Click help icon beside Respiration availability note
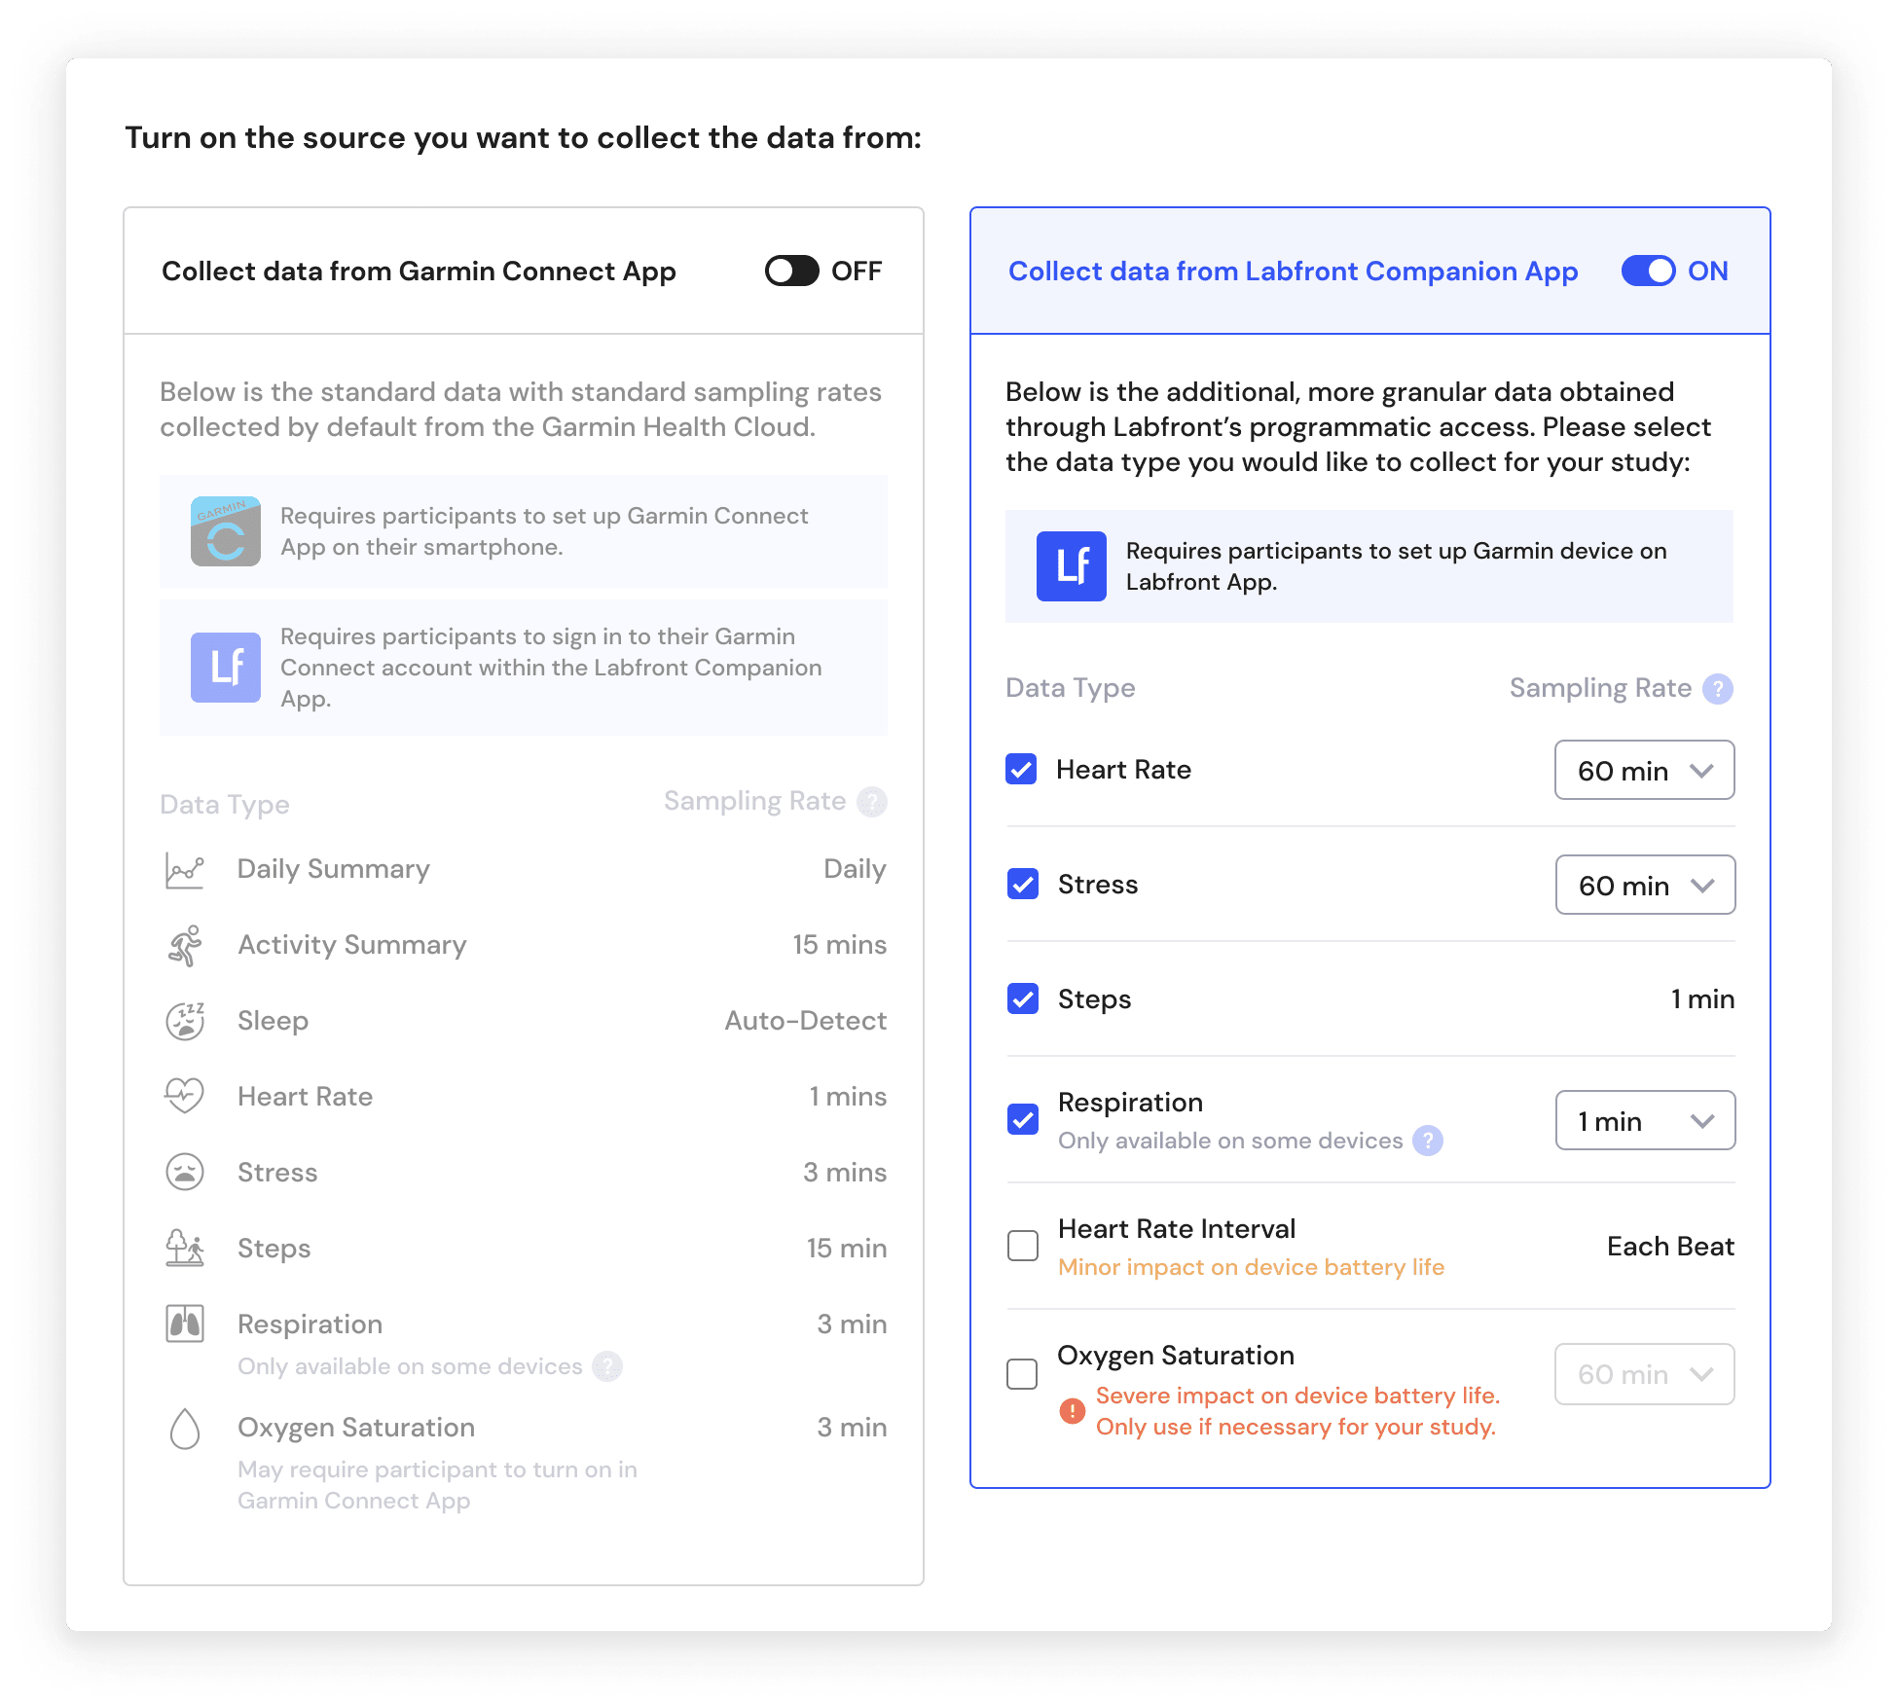This screenshot has width=1898, height=1705. [x=1428, y=1141]
